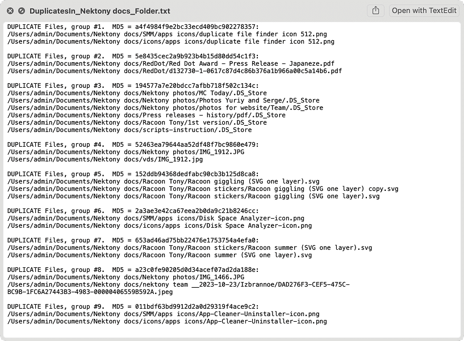This screenshot has width=464, height=341.
Task: Click SMM/apps icons/App-Cleaner-Uninstaller-icon.png path
Action: pyautogui.click(x=164, y=314)
